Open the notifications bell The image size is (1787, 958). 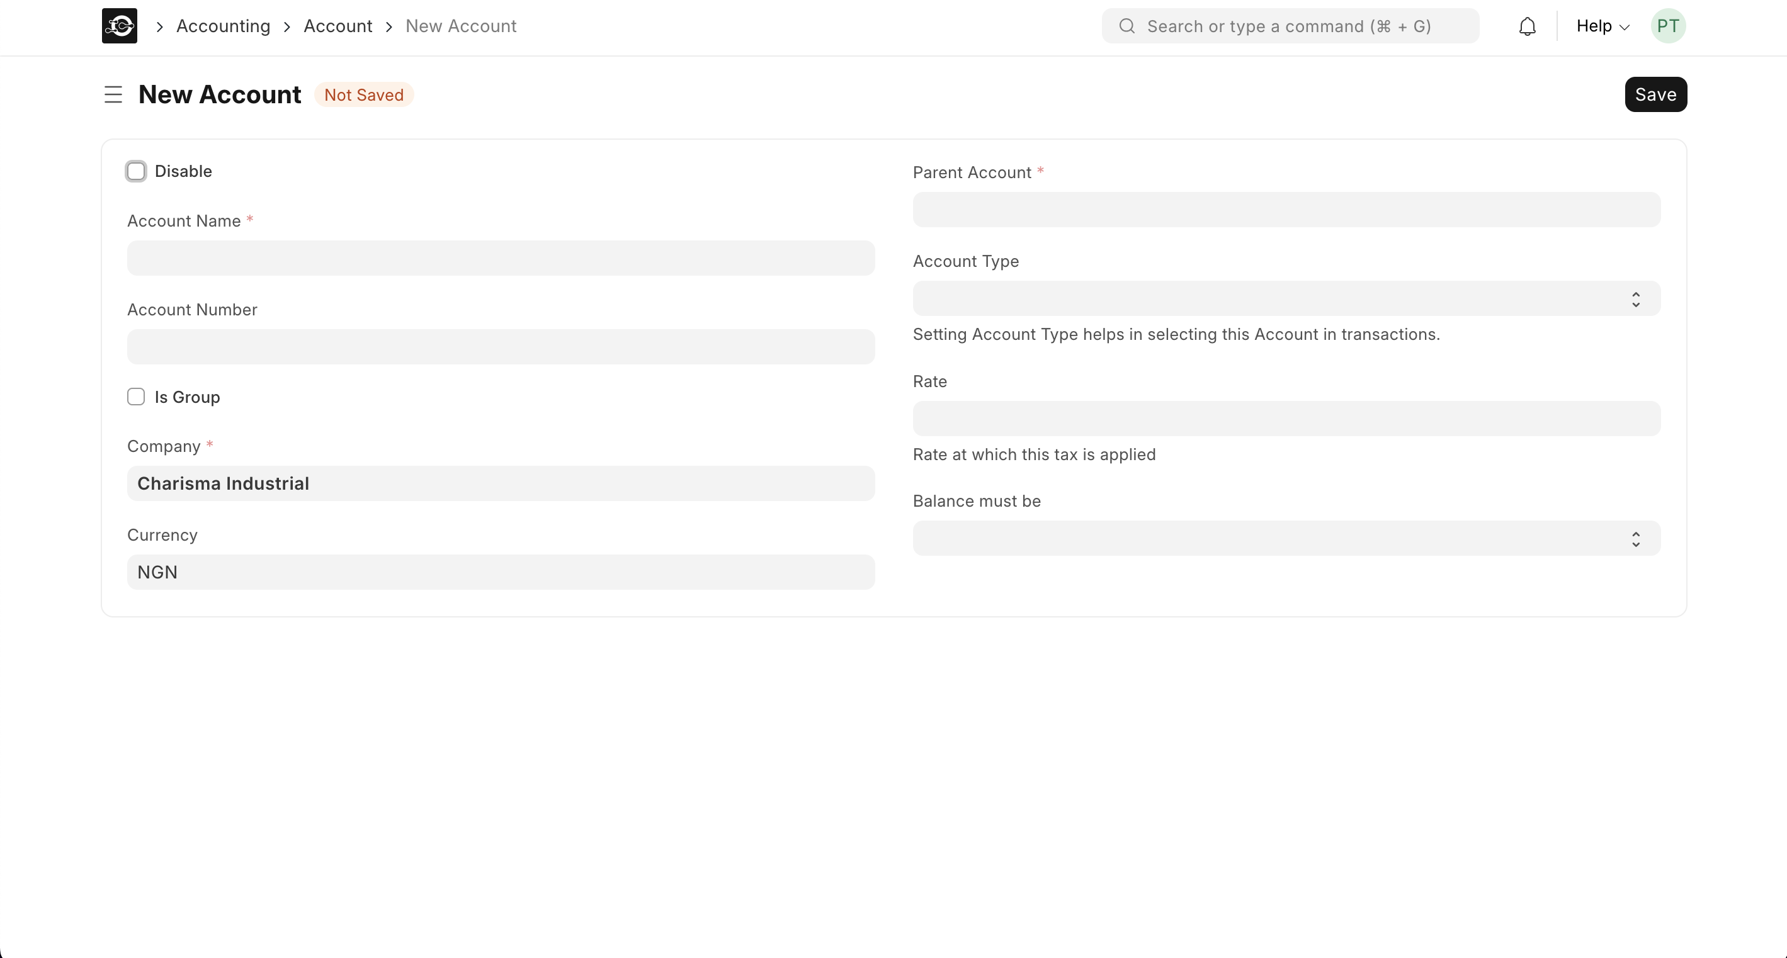tap(1528, 26)
